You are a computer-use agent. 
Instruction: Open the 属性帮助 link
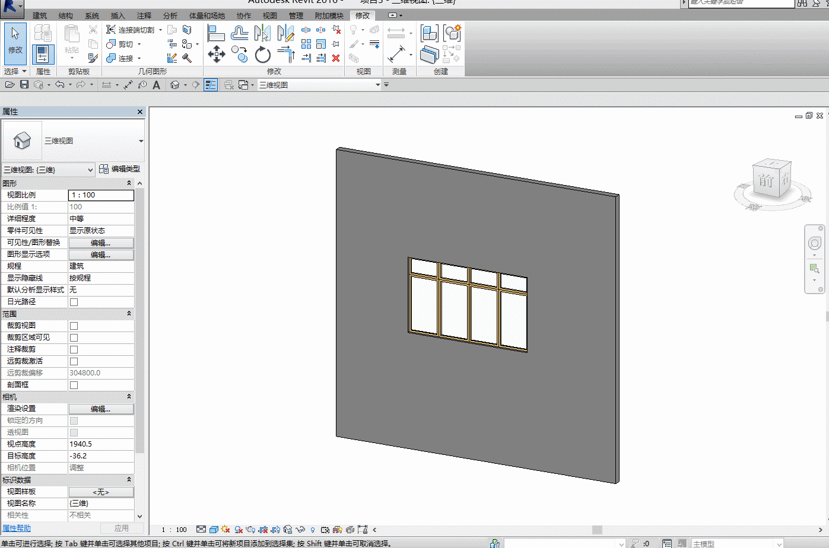17,528
